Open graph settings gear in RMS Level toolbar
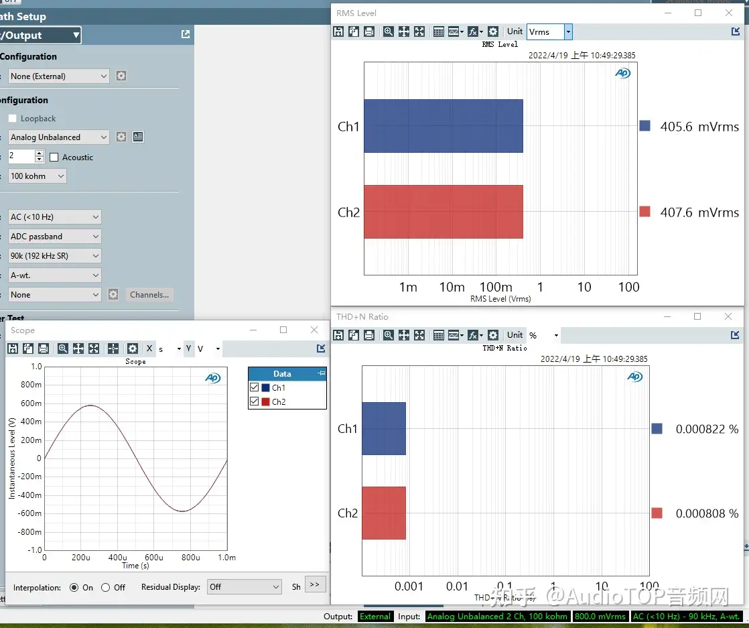Image resolution: width=749 pixels, height=628 pixels. click(494, 32)
